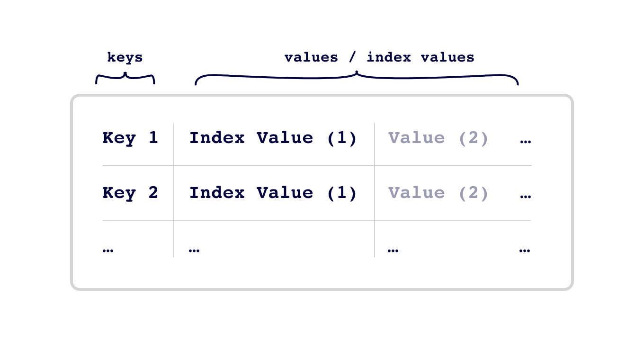Select the "Key 2" cell
The width and height of the screenshot is (644, 341).
point(130,193)
